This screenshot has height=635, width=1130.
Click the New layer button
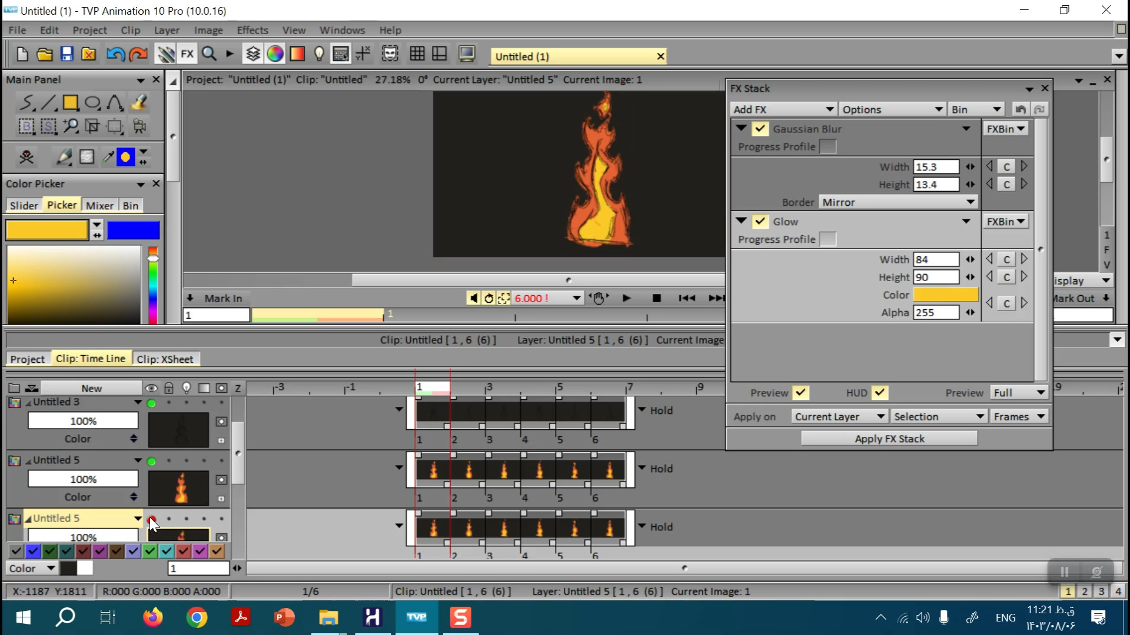point(91,388)
